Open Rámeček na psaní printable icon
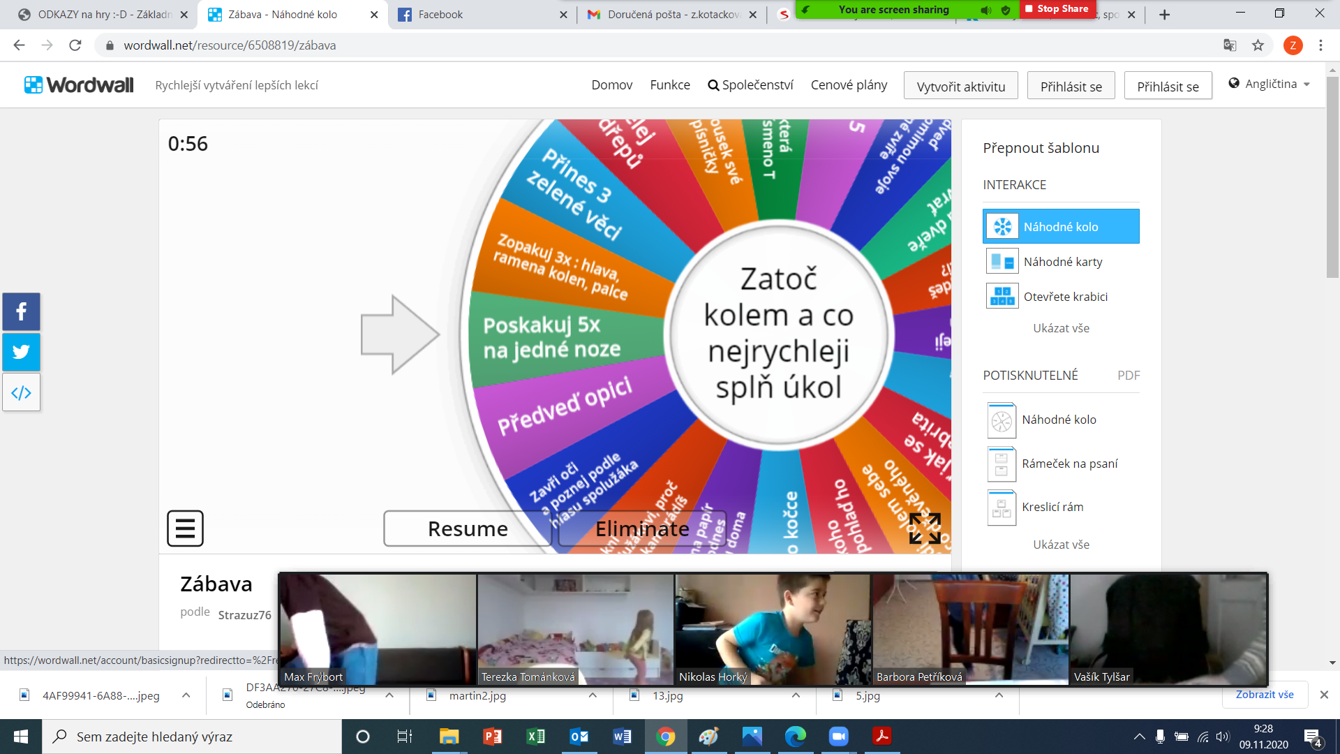This screenshot has height=754, width=1340. (x=1002, y=464)
